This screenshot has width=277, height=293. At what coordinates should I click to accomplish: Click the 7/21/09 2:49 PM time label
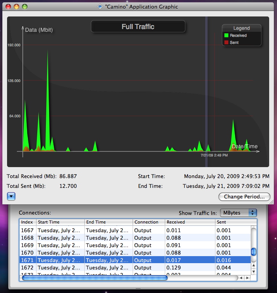pos(214,155)
